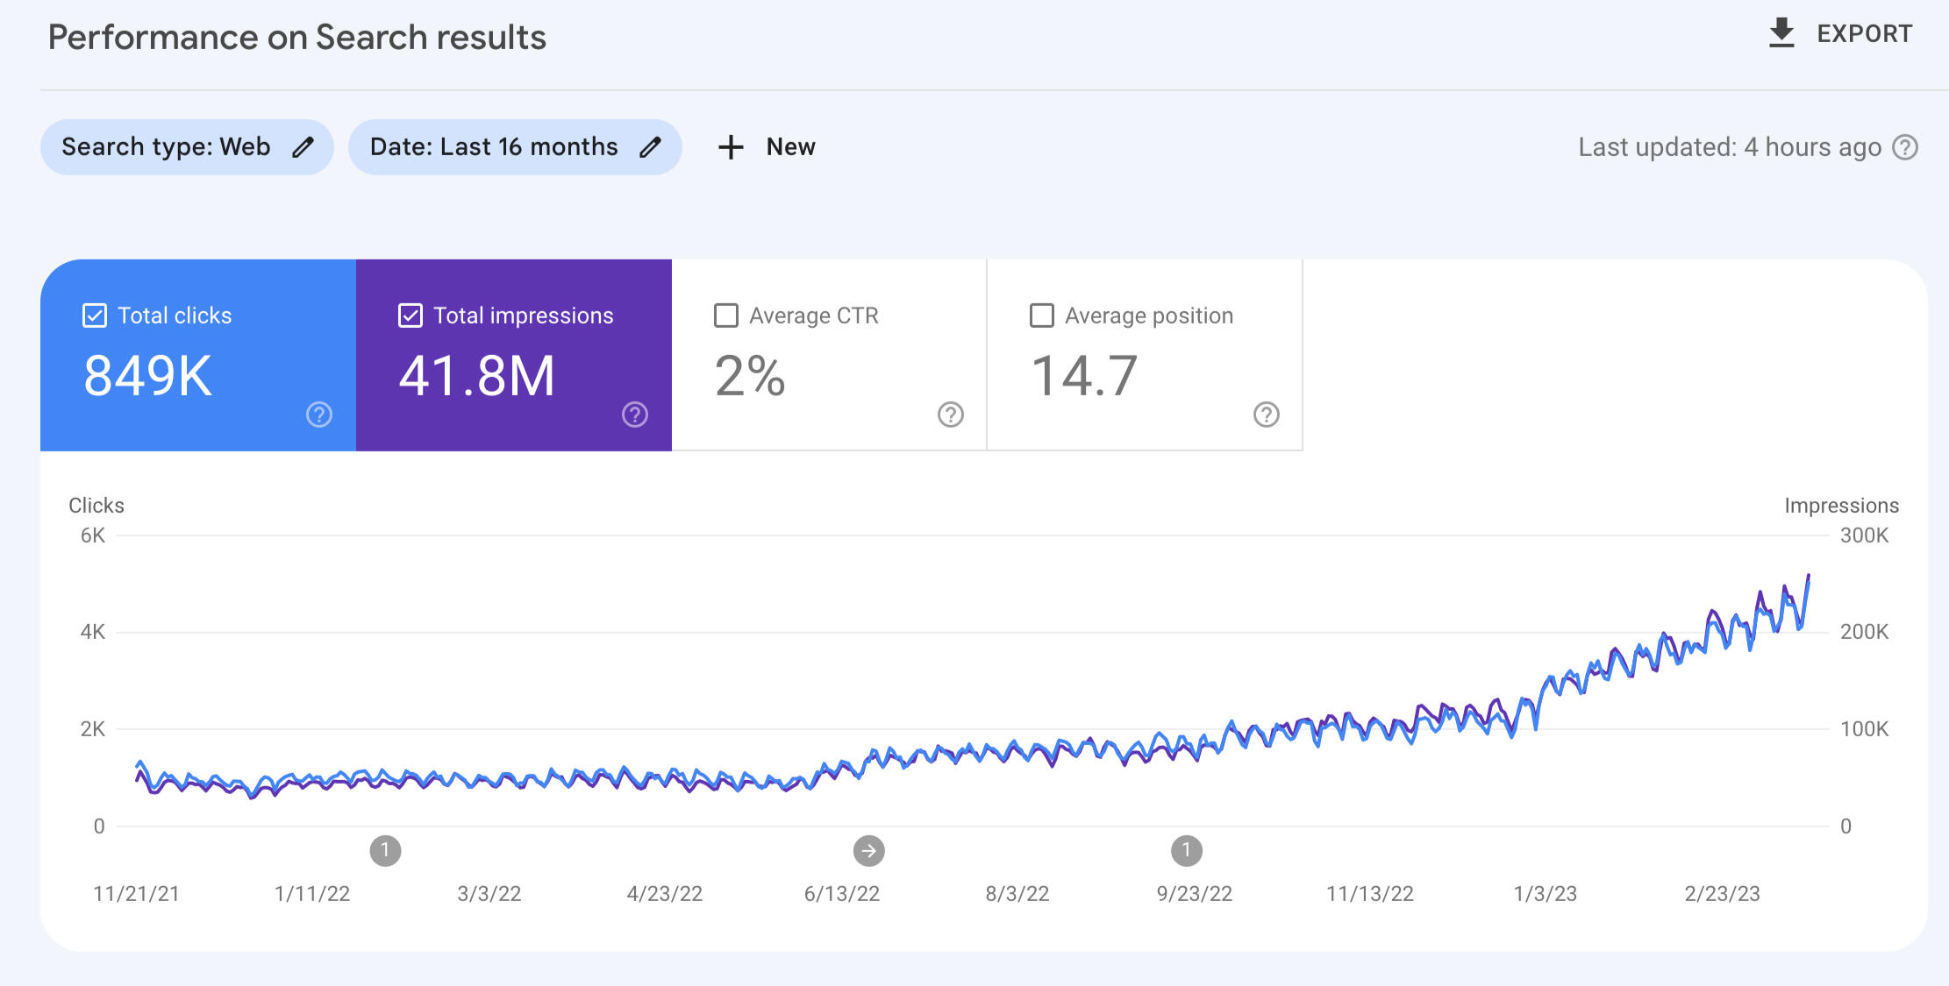Open the help tooltip on Total clicks card
Screen dimensions: 1949x986
point(319,414)
